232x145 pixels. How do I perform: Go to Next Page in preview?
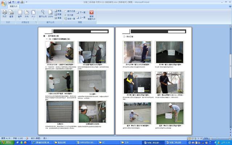click(x=82, y=12)
